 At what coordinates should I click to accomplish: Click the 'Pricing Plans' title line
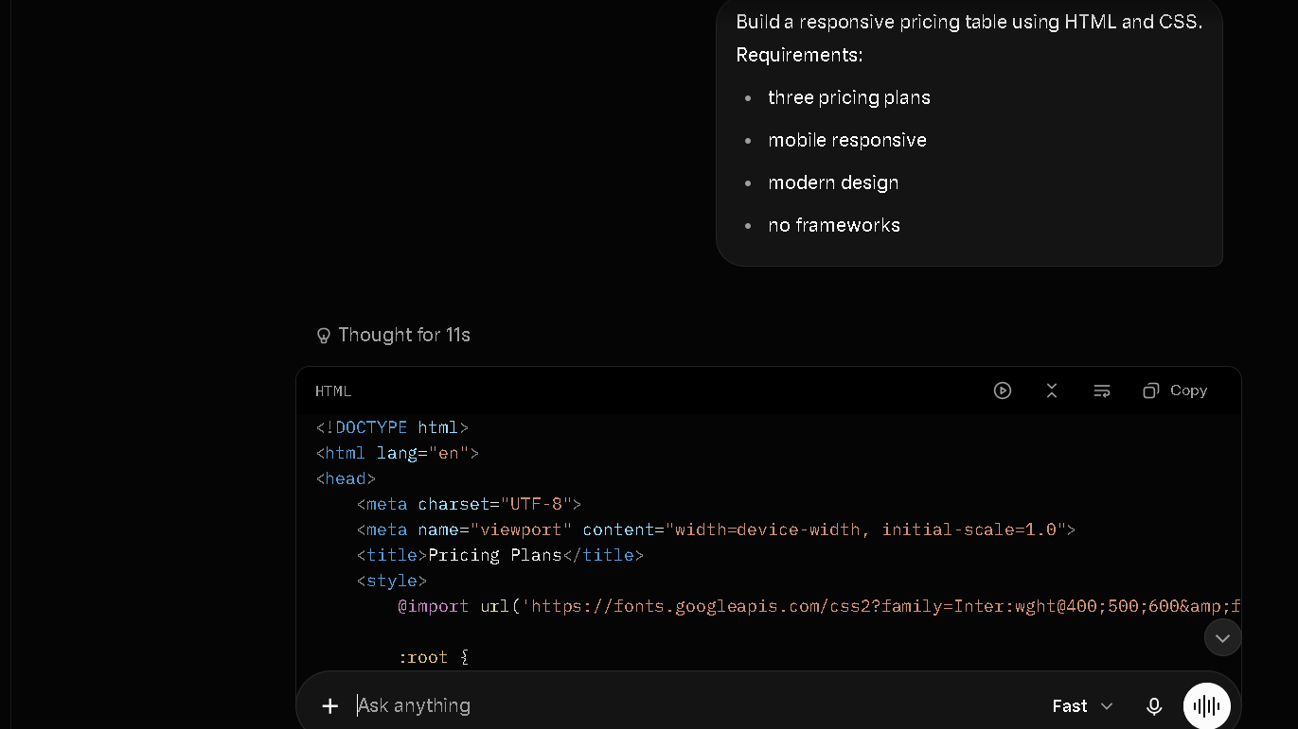coord(500,555)
